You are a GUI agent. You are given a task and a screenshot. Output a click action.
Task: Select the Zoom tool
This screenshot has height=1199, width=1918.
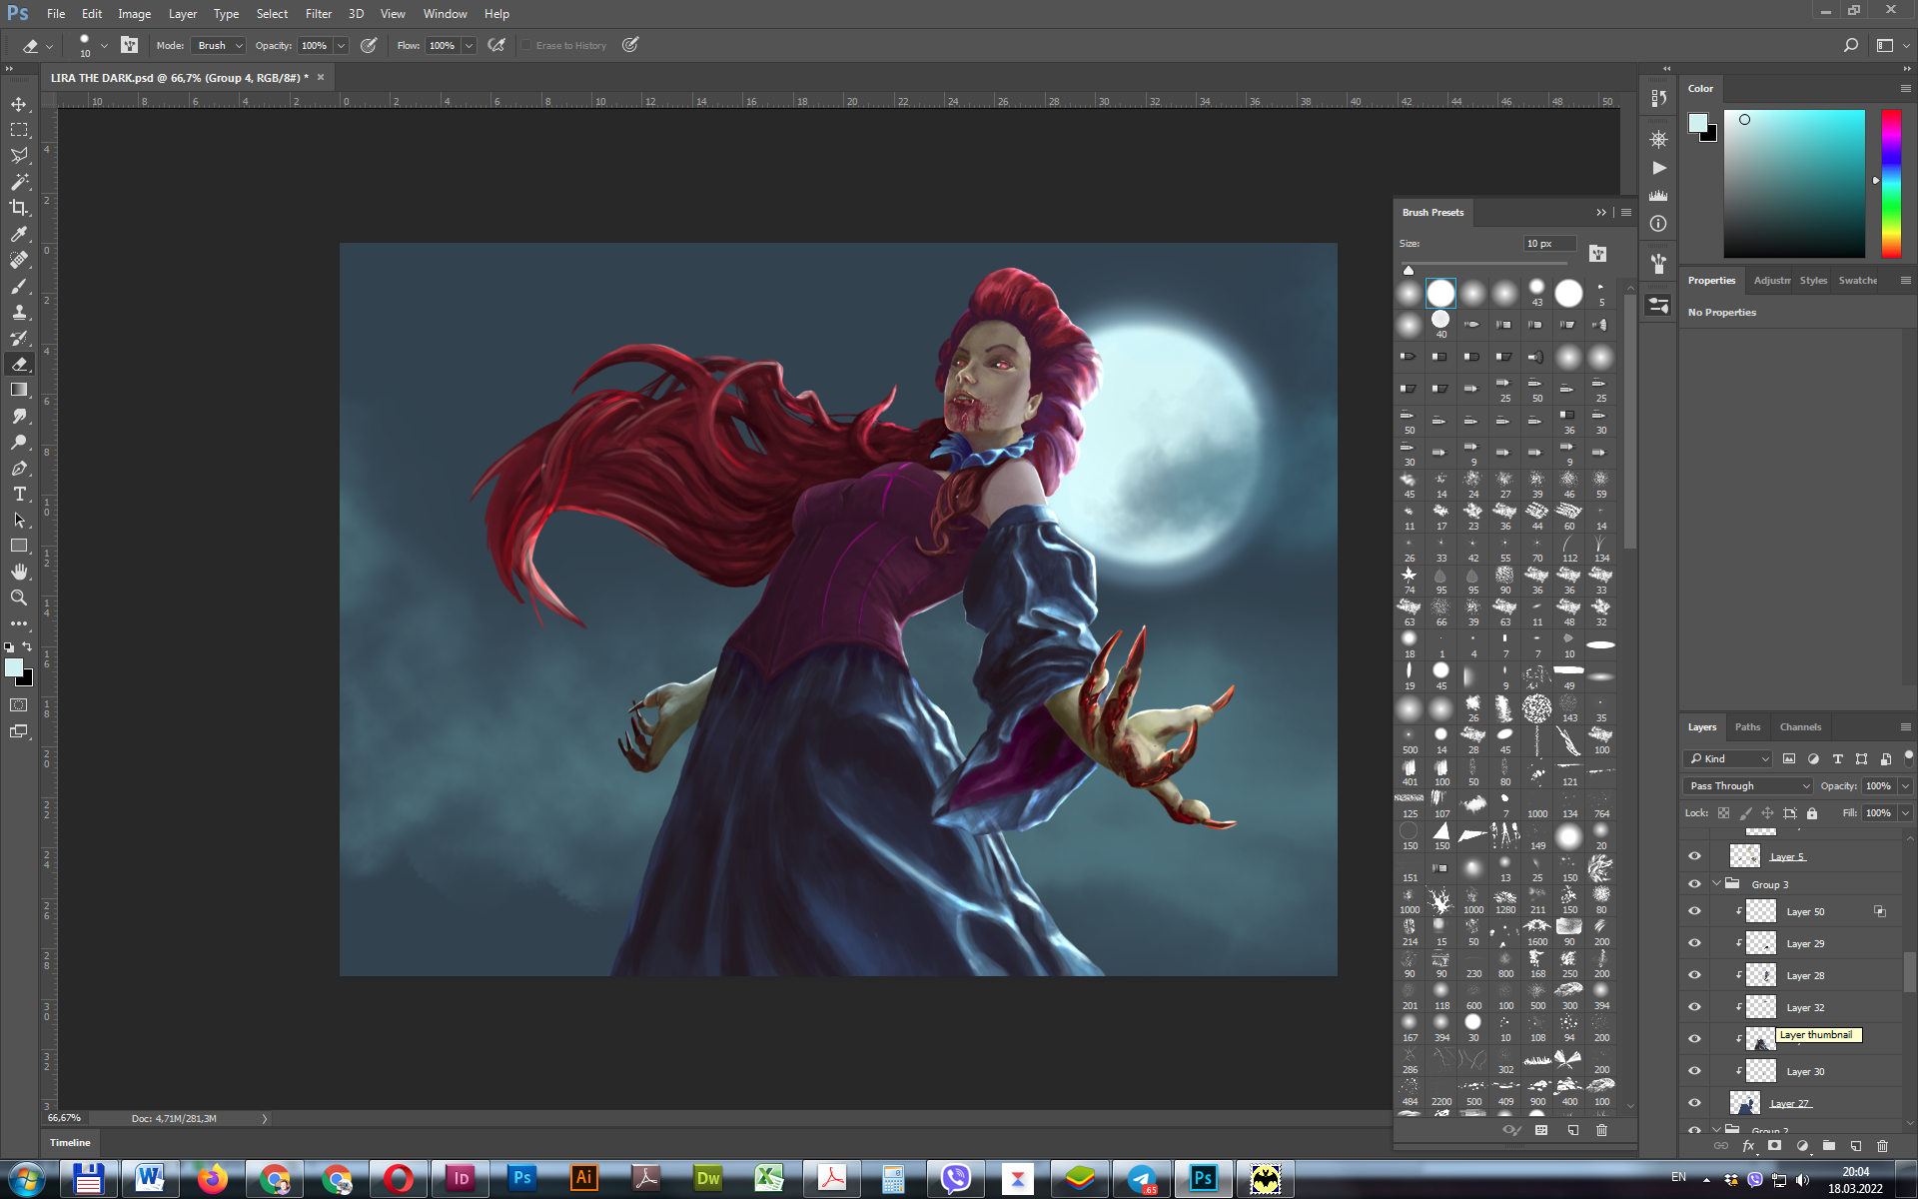coord(19,598)
